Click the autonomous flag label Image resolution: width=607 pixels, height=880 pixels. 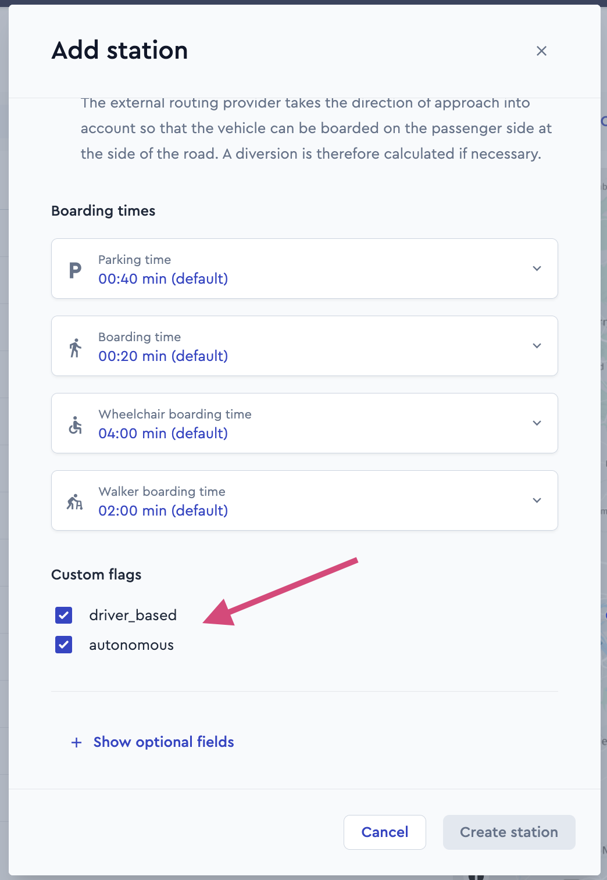pyautogui.click(x=131, y=645)
